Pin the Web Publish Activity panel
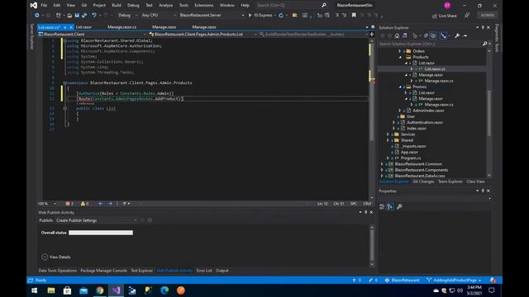 (x=365, y=213)
